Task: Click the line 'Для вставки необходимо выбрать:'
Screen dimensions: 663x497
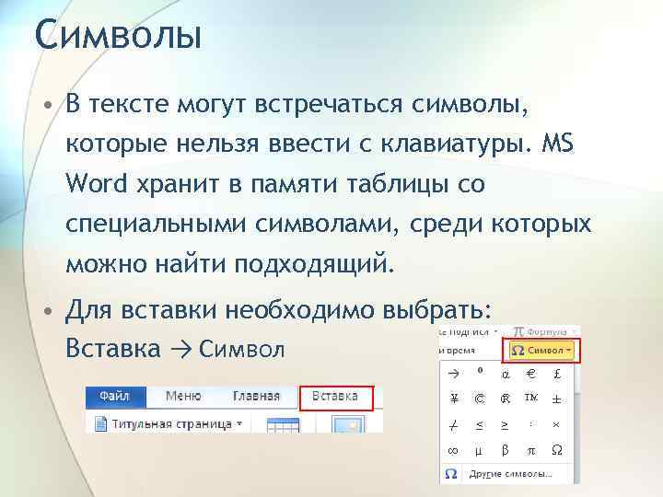Action: click(279, 309)
